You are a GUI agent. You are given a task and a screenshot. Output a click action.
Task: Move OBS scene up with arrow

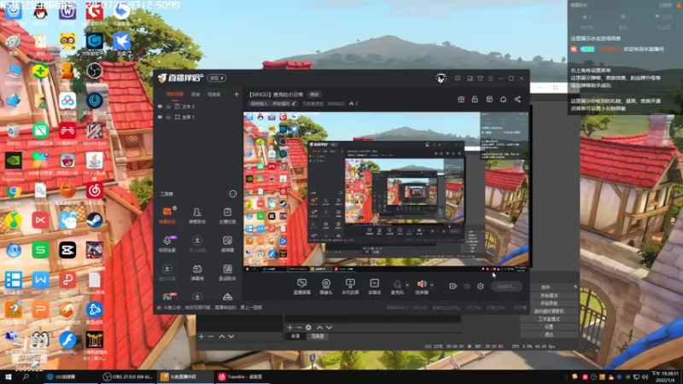(222, 336)
